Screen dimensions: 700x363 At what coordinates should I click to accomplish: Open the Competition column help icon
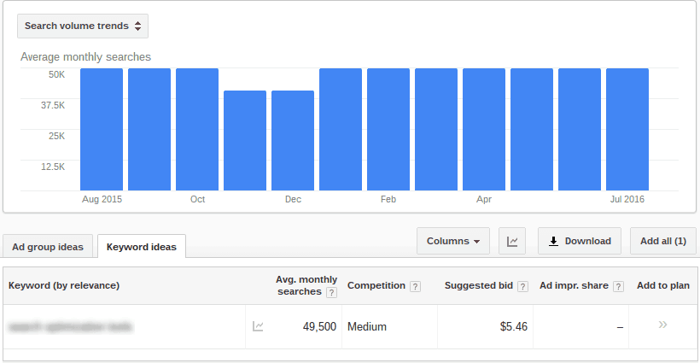[415, 286]
